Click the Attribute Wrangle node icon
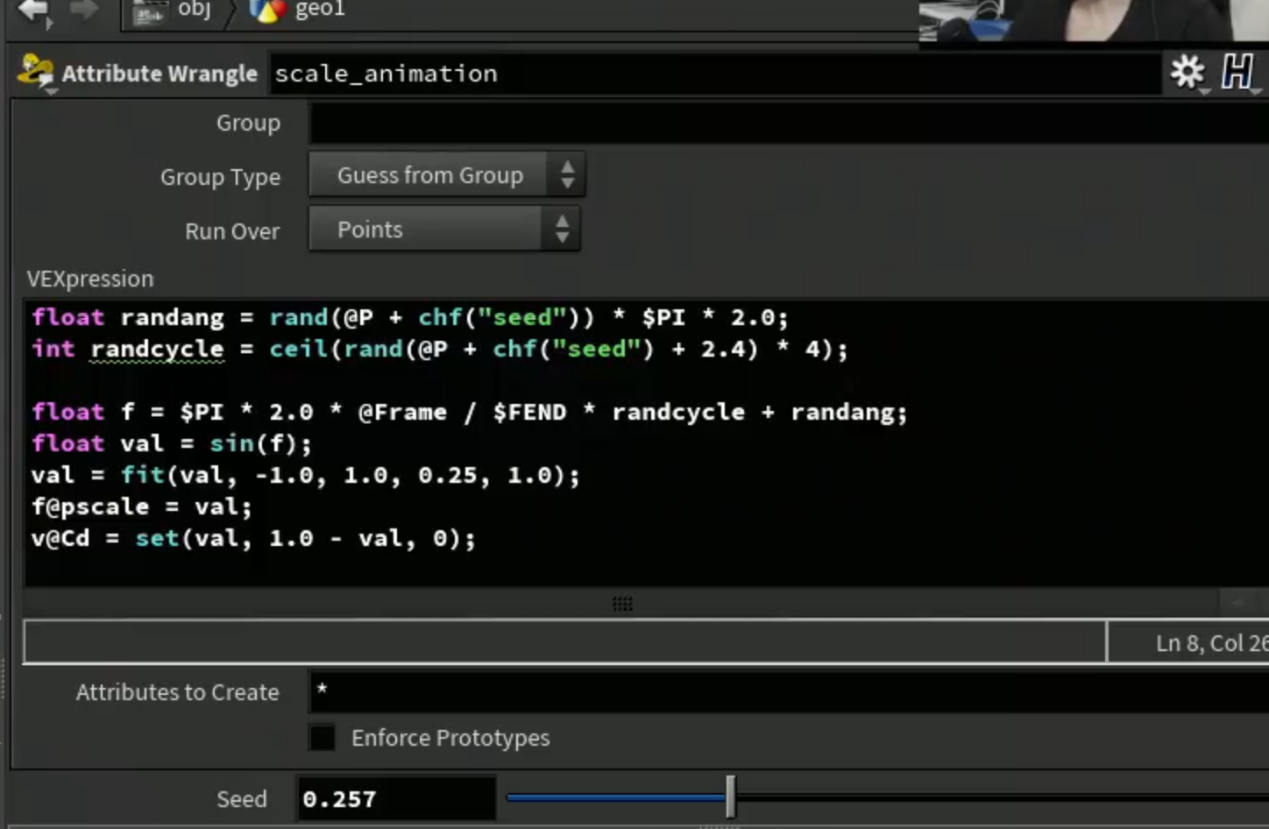Screen dimensions: 1269x829 [36, 73]
